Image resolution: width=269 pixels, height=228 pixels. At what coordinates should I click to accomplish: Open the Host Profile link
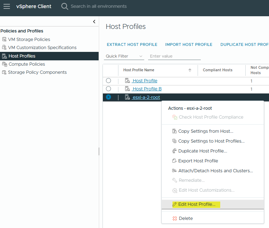(x=145, y=81)
